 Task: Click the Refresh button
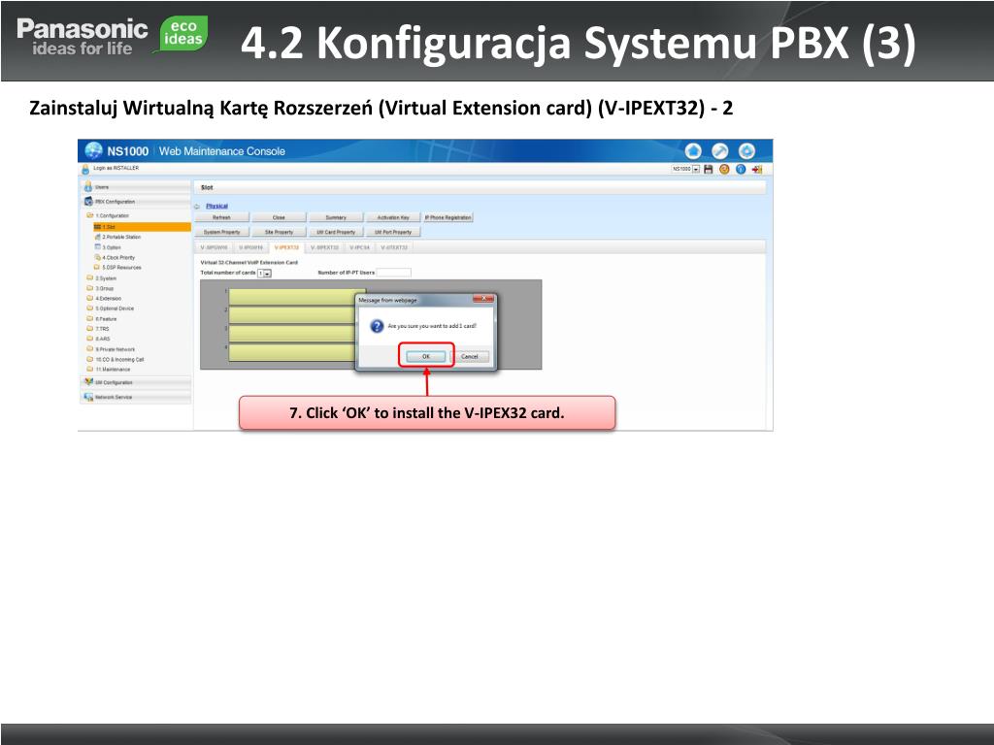(x=222, y=217)
